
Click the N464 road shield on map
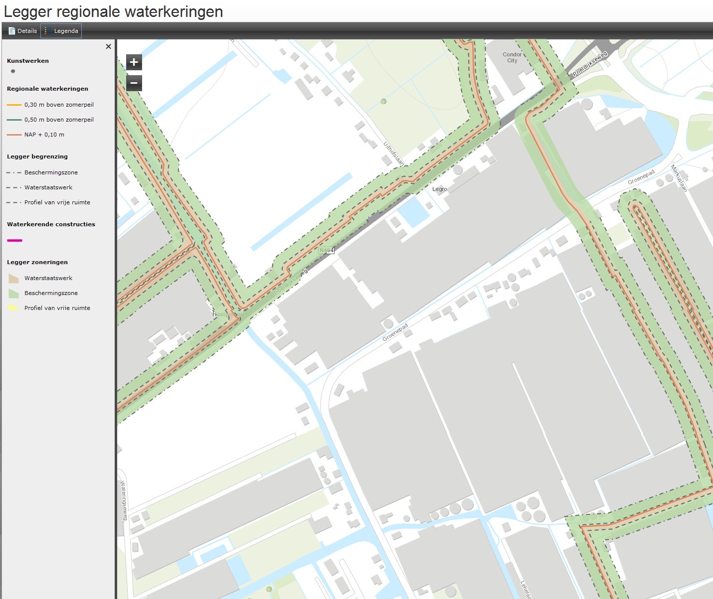click(326, 250)
